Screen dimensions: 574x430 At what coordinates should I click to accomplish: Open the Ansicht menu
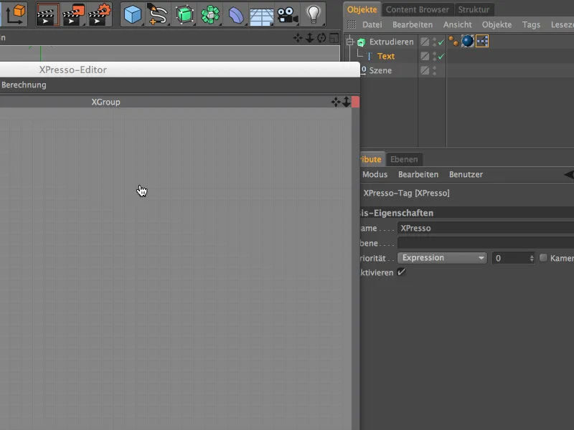pyautogui.click(x=458, y=24)
